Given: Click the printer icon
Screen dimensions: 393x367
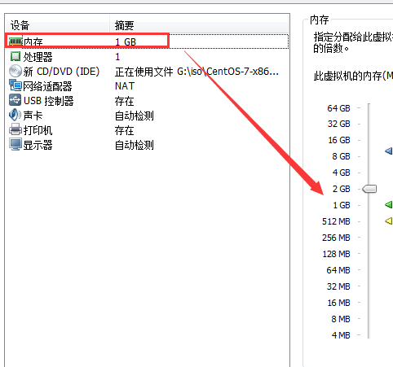Looking at the screenshot, I should click(x=15, y=129).
